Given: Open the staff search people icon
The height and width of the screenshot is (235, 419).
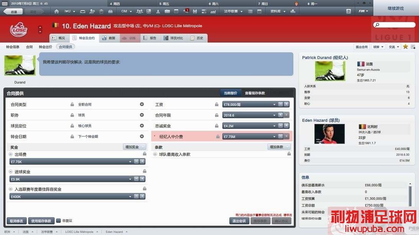Looking at the screenshot, I should [92, 11].
